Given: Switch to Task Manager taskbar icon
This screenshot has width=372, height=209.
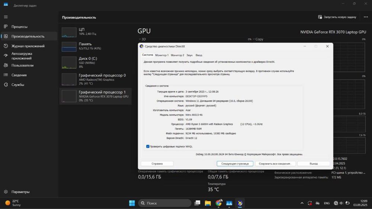Looking at the screenshot, I should pyautogui.click(x=229, y=203).
